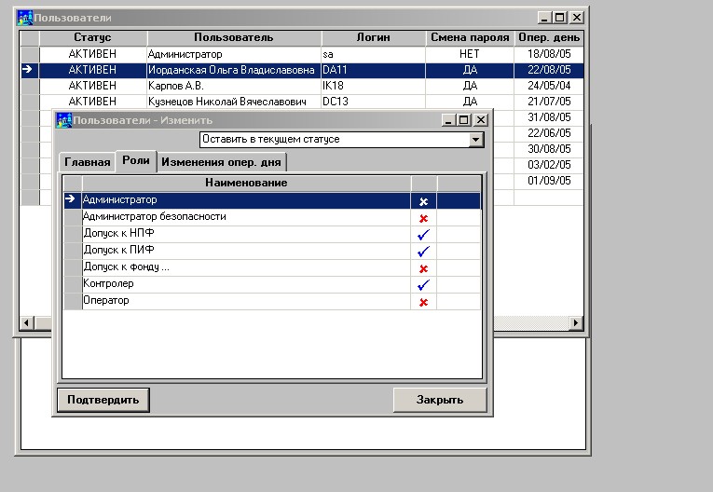The image size is (713, 492).
Task: Maximize the Пользователи main window
Action: (560, 18)
